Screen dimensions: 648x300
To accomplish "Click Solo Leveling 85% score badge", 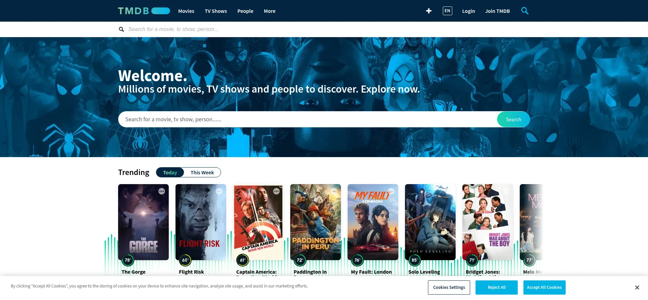I will pyautogui.click(x=415, y=260).
